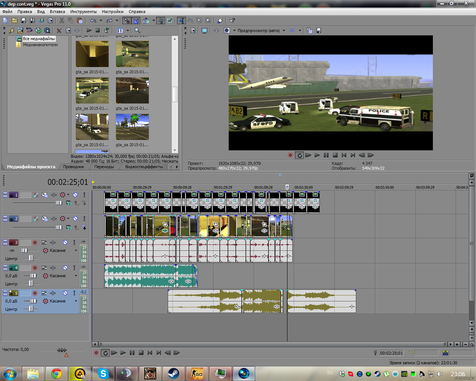Screen dimensions: 476x381
Task: Click the Paste clipboard icon
Action: coord(80,20)
